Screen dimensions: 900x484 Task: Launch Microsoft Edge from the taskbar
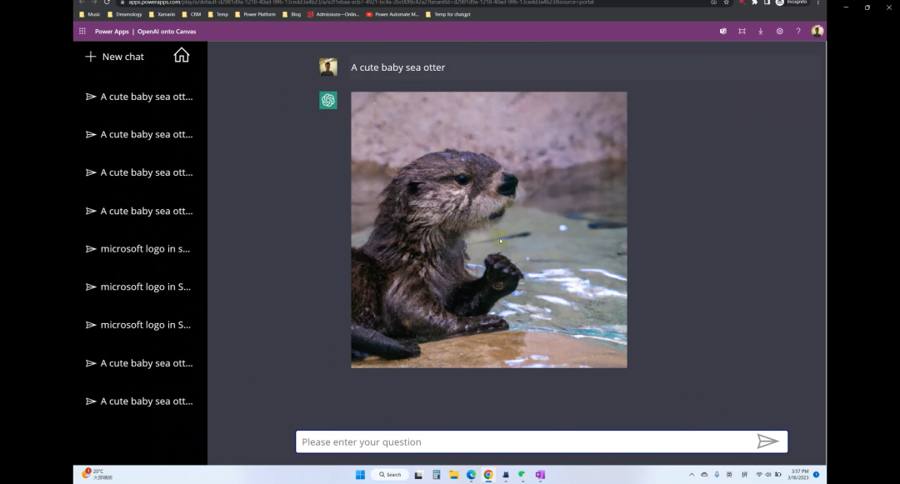pos(471,475)
